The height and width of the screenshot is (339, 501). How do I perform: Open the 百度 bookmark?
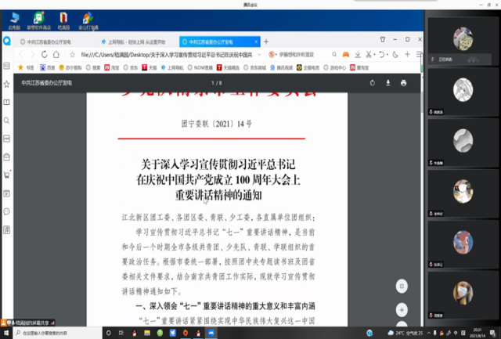click(47, 67)
